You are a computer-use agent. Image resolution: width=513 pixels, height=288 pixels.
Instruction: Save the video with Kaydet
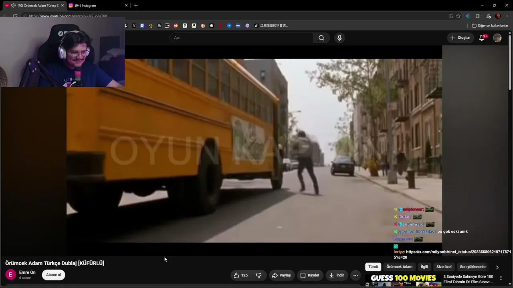pyautogui.click(x=310, y=275)
